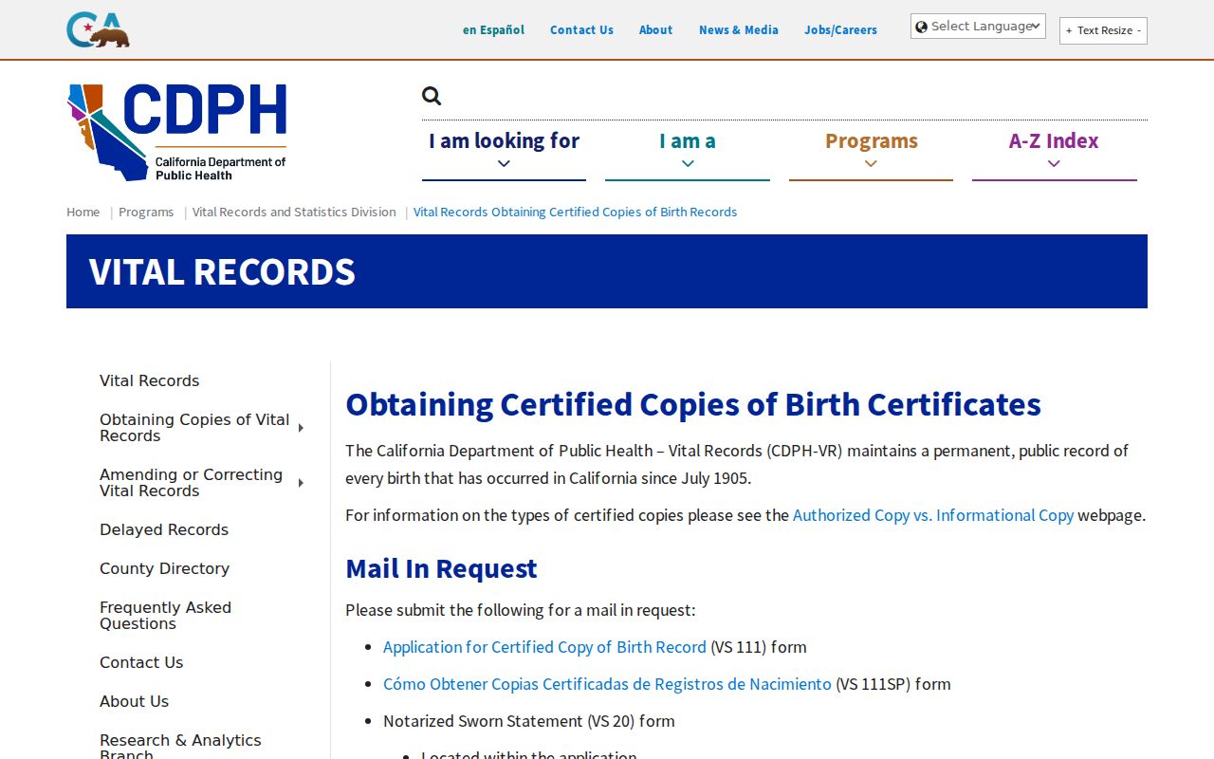The height and width of the screenshot is (759, 1214).
Task: Go to the top About page link
Action: pyautogui.click(x=655, y=30)
